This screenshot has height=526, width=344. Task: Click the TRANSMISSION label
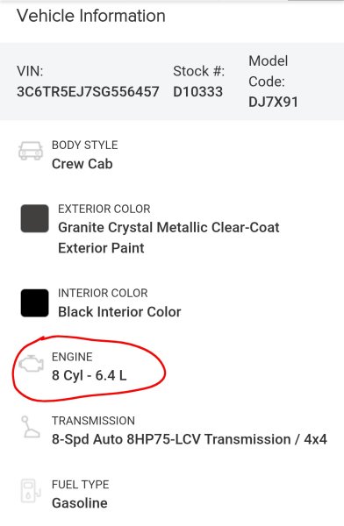click(x=93, y=420)
